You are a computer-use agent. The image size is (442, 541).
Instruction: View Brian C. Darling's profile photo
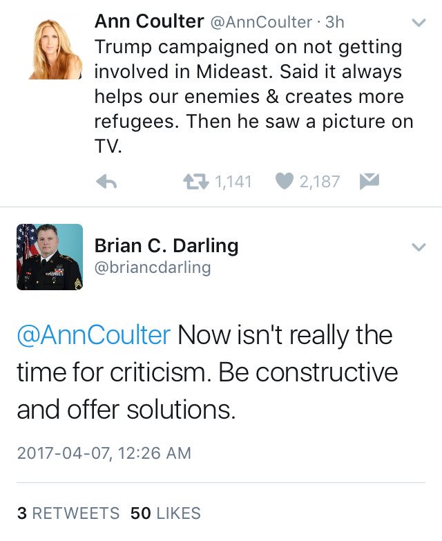(49, 256)
